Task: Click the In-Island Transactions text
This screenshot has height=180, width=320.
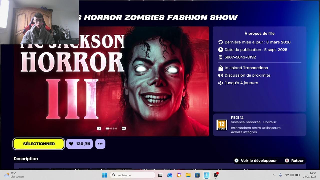Action: tap(246, 68)
